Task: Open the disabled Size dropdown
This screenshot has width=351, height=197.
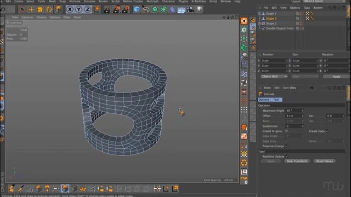Action: (x=305, y=77)
